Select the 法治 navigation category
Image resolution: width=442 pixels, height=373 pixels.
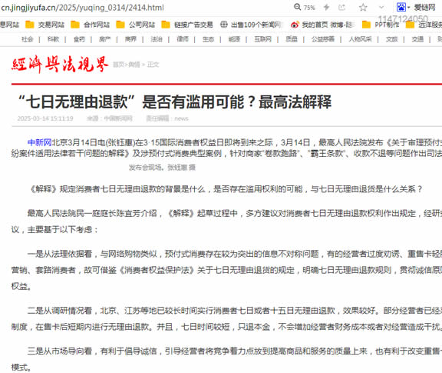(x=157, y=39)
